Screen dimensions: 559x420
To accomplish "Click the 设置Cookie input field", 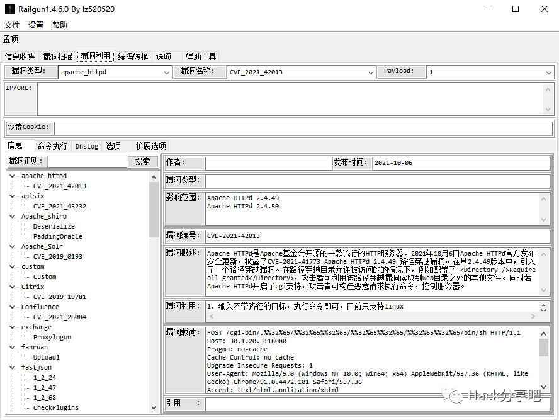I will coord(303,128).
